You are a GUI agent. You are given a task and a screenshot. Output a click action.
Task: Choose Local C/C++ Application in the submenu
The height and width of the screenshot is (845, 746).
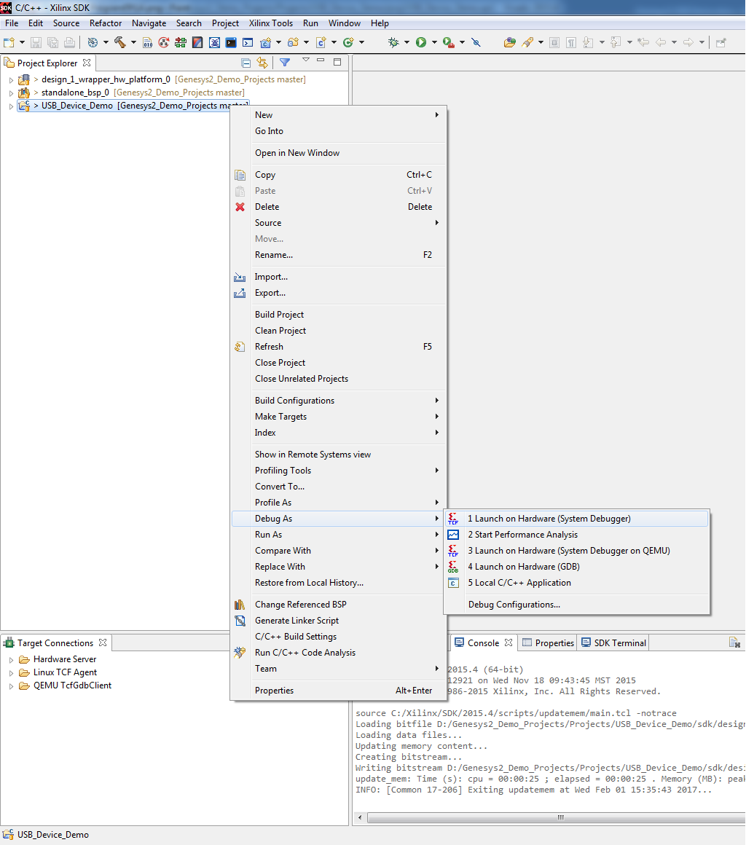(x=577, y=583)
